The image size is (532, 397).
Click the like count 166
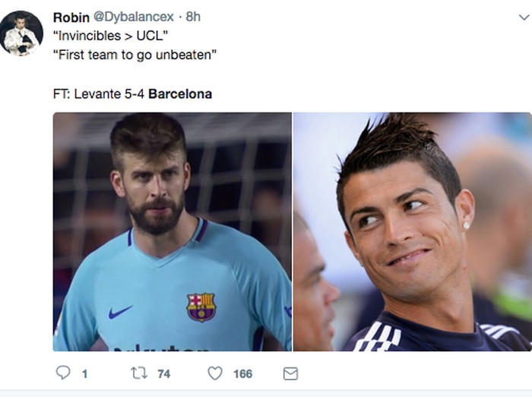pos(242,374)
